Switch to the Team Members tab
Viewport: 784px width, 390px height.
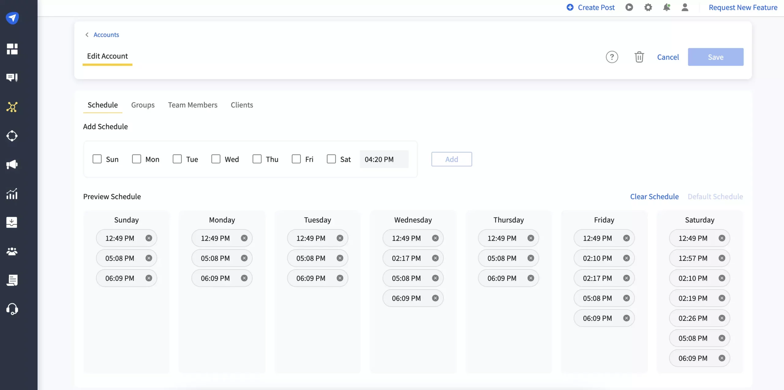pyautogui.click(x=193, y=105)
